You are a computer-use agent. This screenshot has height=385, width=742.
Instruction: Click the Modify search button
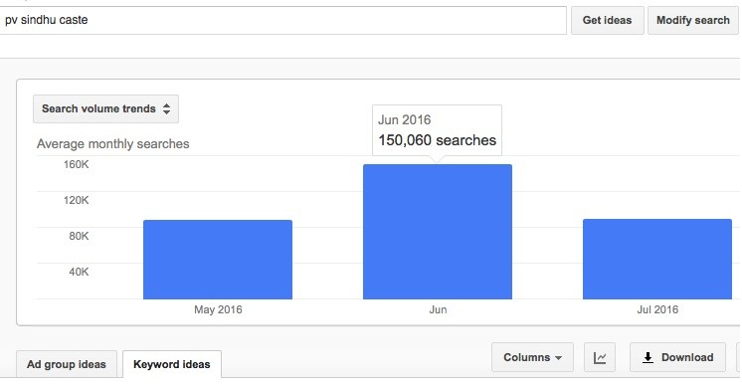pos(693,20)
